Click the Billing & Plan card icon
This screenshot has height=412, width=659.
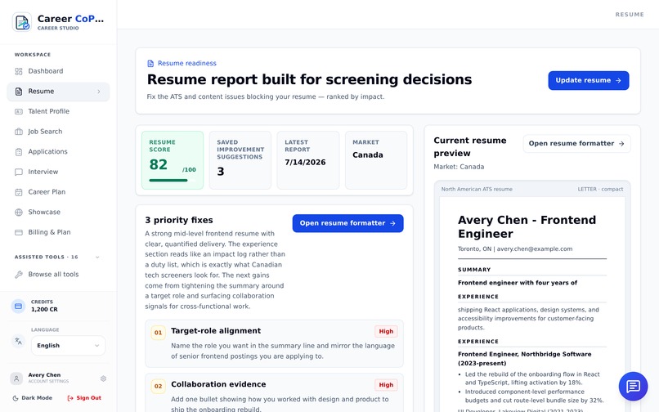click(19, 232)
